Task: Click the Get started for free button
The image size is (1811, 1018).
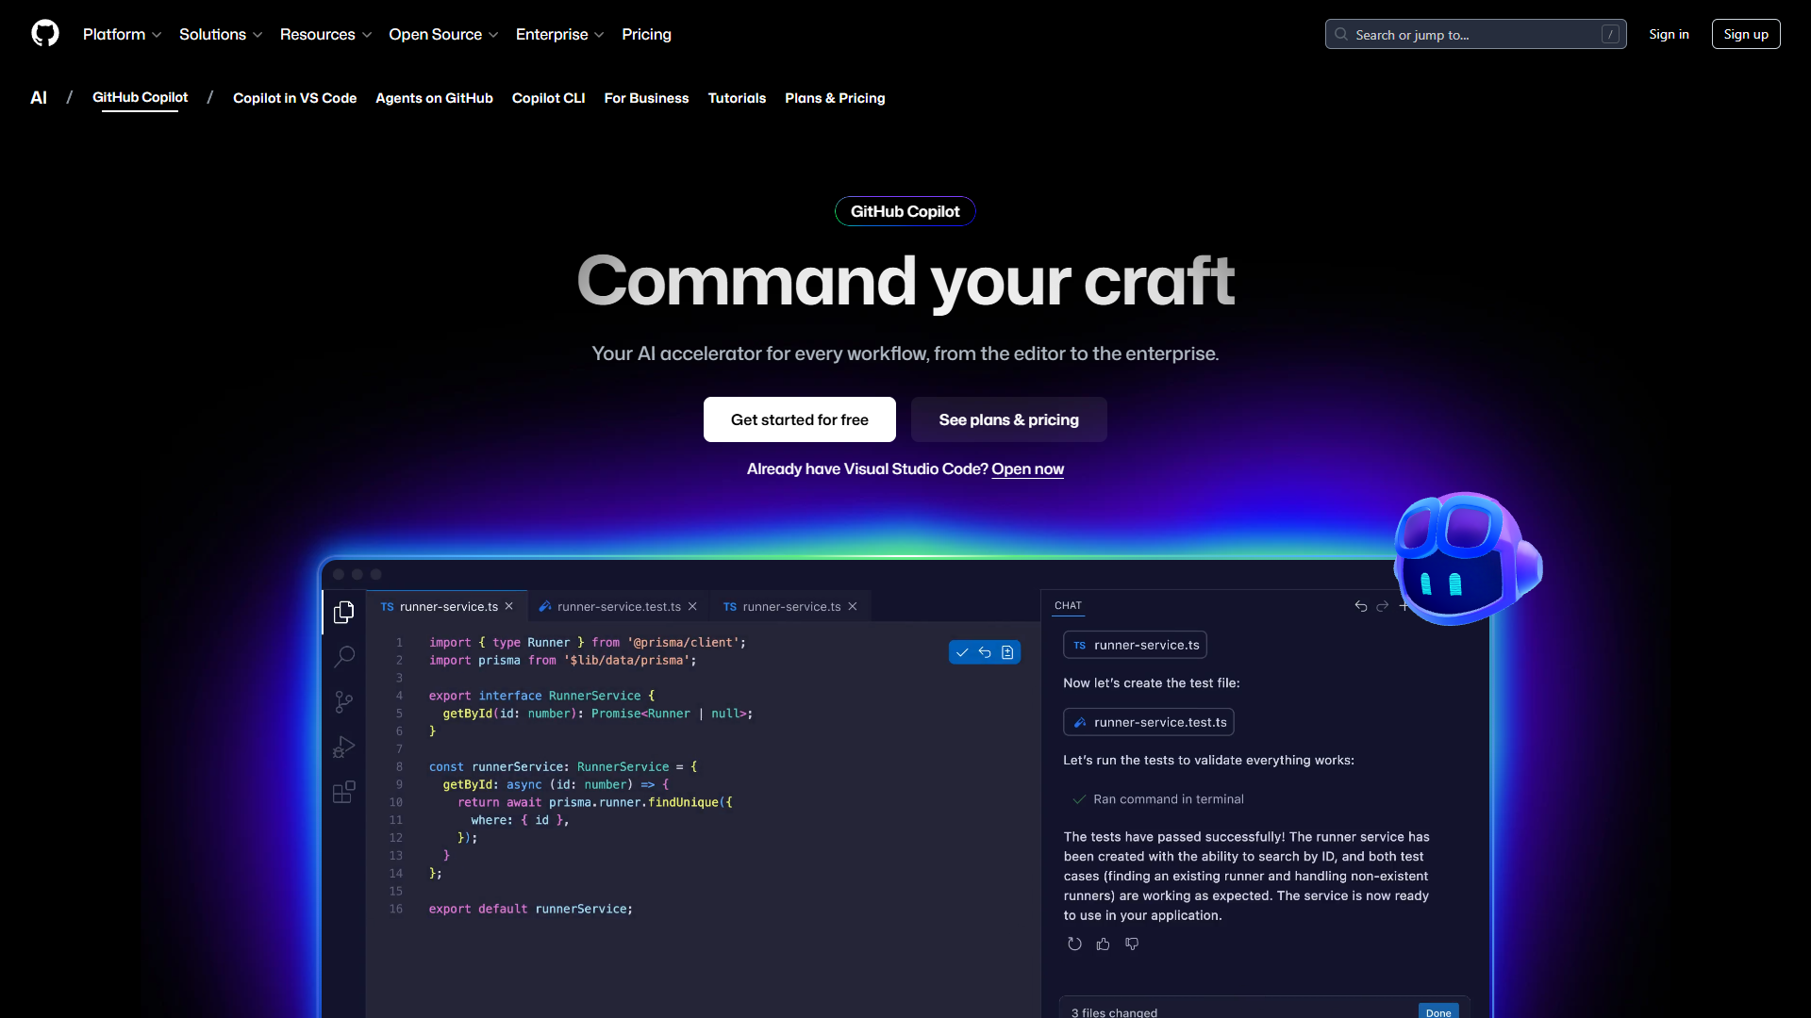Action: click(799, 419)
